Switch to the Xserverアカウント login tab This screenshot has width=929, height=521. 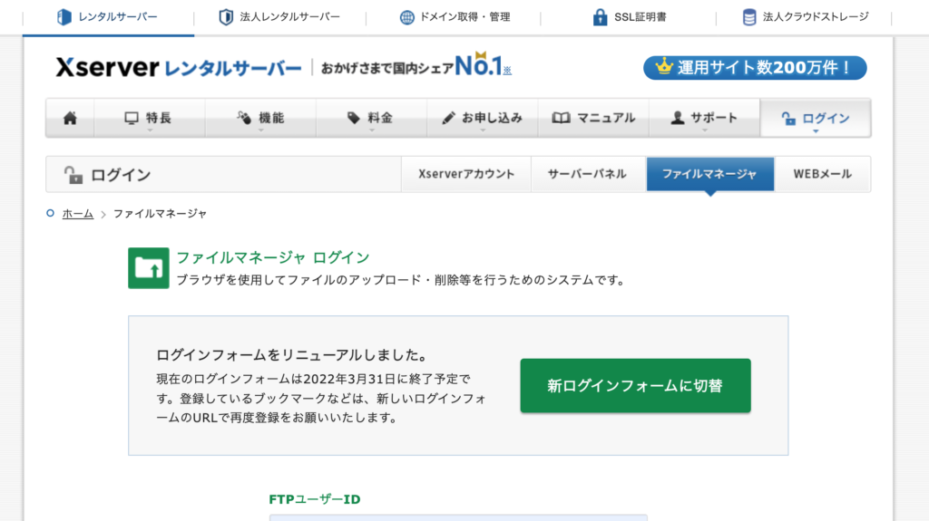466,174
